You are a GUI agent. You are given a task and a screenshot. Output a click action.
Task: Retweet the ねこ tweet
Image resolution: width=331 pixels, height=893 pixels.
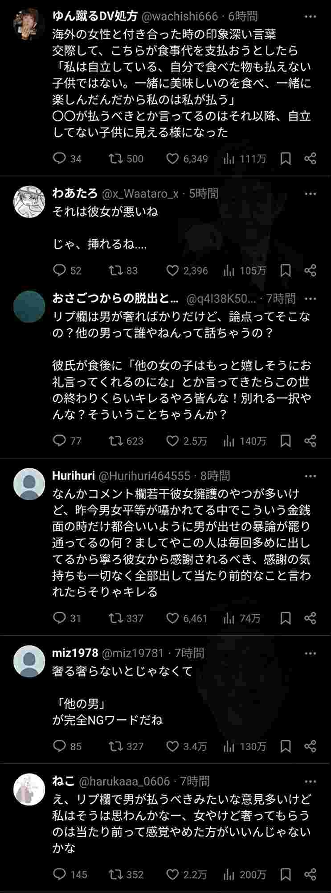(116, 874)
